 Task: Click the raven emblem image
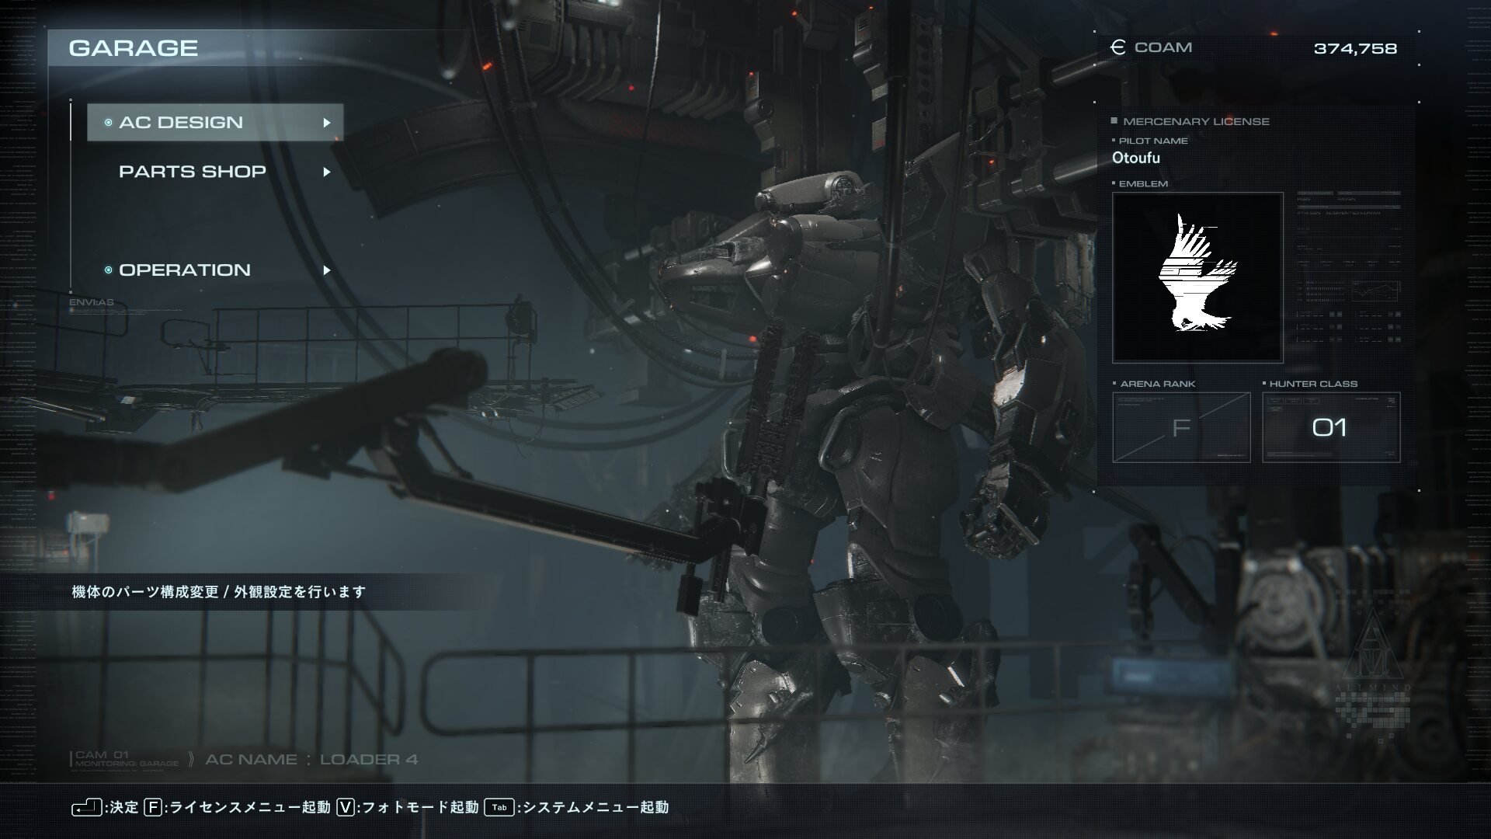[1197, 277]
